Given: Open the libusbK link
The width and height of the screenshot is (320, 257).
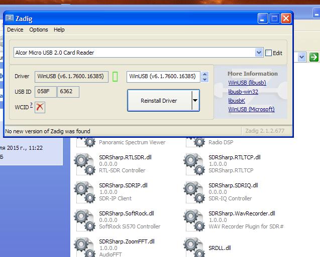Looking at the screenshot, I should point(237,101).
